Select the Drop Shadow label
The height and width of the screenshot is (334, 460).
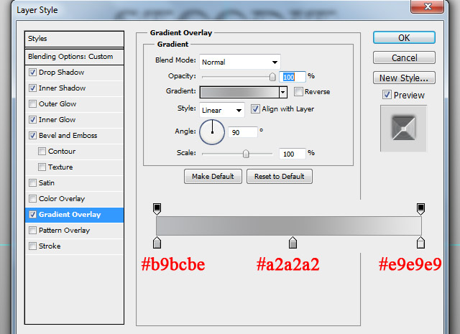61,72
